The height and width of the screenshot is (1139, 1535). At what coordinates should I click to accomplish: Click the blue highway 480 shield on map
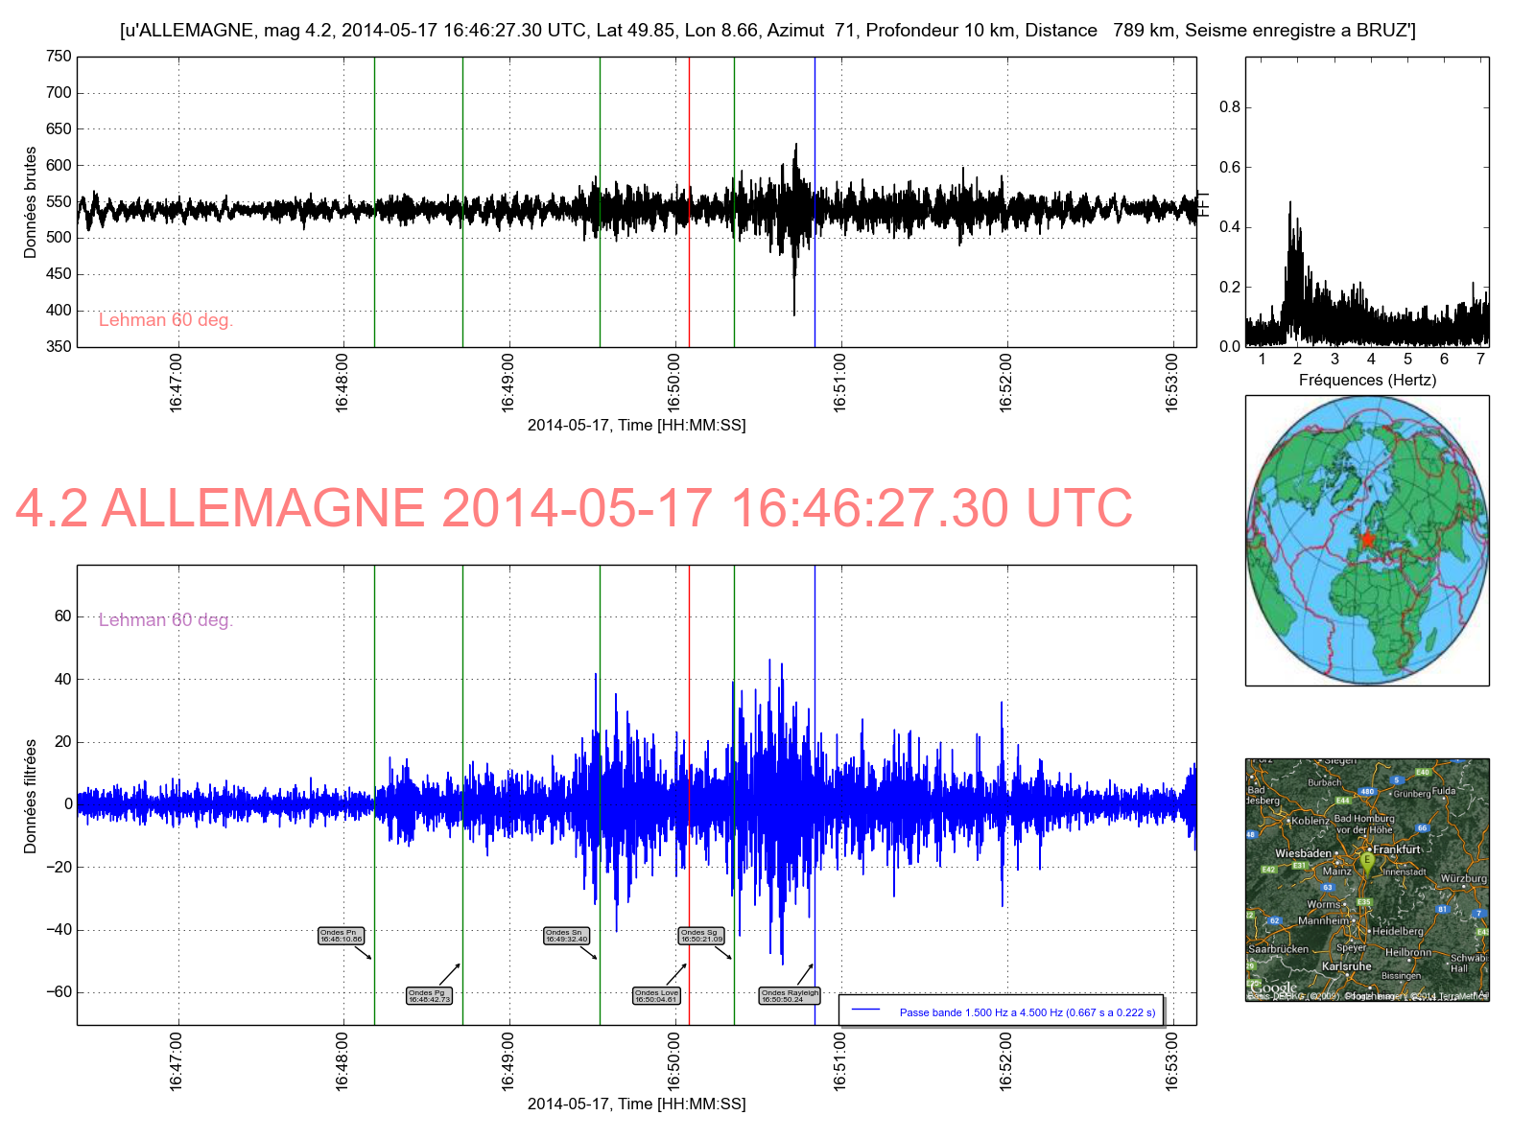click(x=1367, y=792)
